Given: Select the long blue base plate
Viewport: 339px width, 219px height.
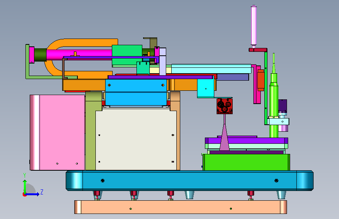Looking at the screenshot, I should (x=189, y=180).
